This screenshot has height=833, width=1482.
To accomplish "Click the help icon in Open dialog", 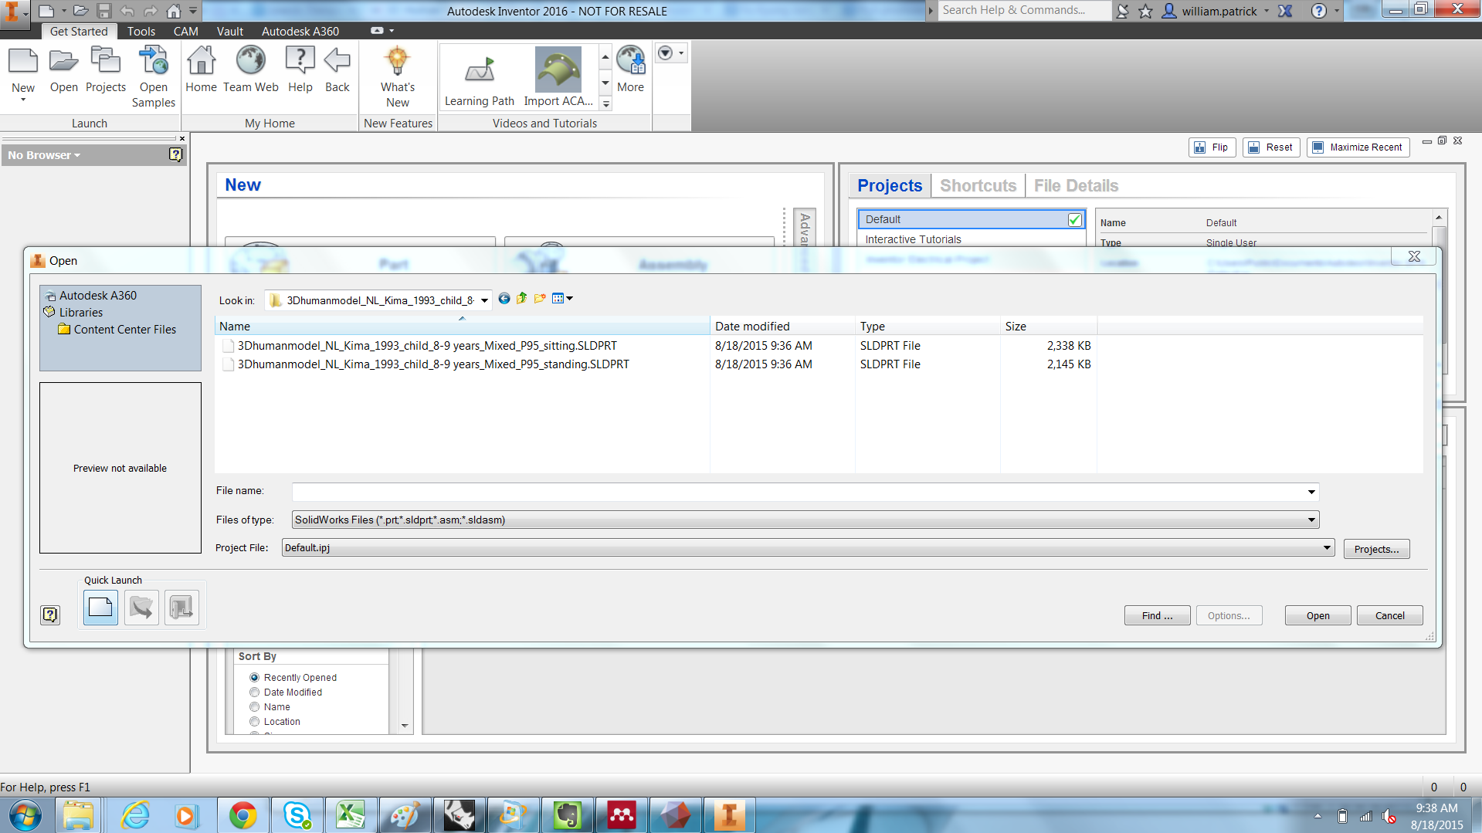I will pyautogui.click(x=50, y=615).
